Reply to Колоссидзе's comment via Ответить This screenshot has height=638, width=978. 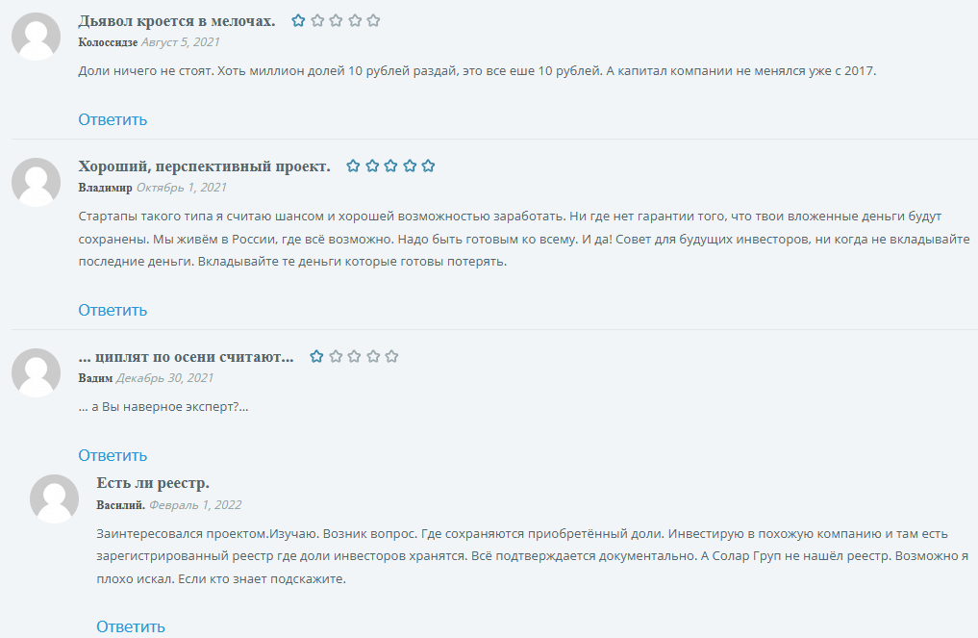click(x=113, y=119)
